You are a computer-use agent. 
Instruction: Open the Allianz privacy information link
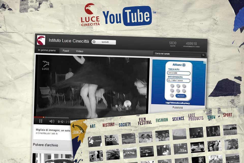[x=178, y=103]
